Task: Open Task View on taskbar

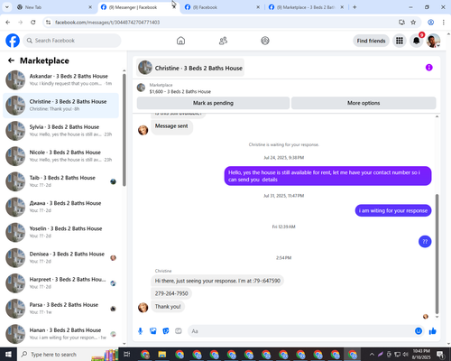Action: (127, 355)
